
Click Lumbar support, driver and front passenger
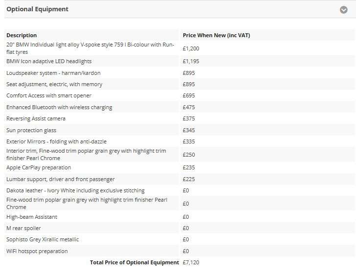pos(61,179)
